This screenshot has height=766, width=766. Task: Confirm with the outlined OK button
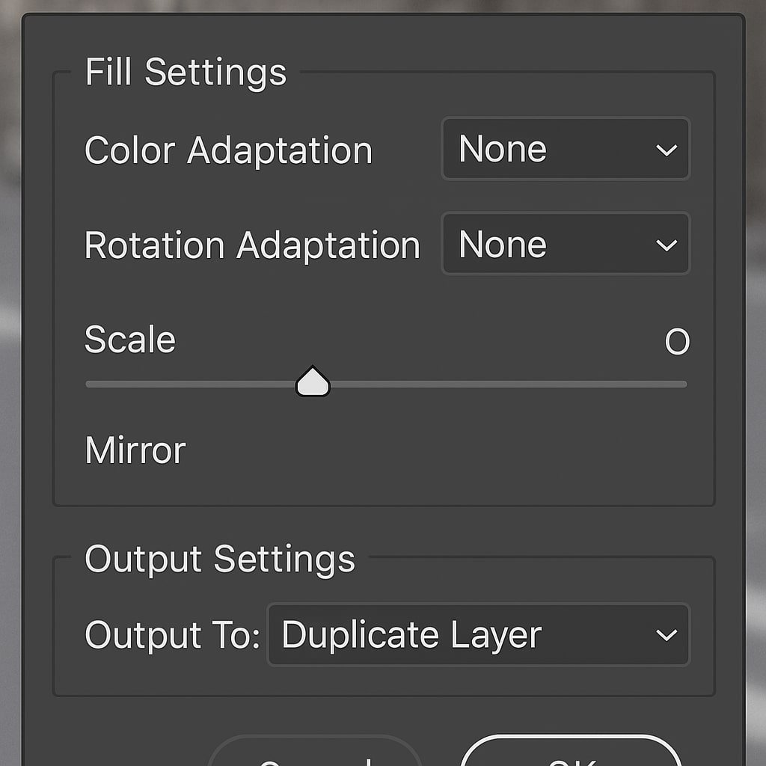point(571,751)
